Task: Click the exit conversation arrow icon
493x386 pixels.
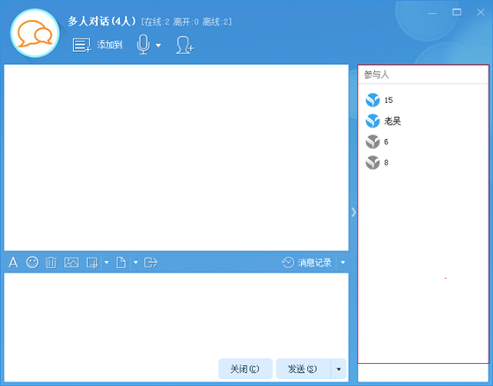Action: tap(151, 262)
